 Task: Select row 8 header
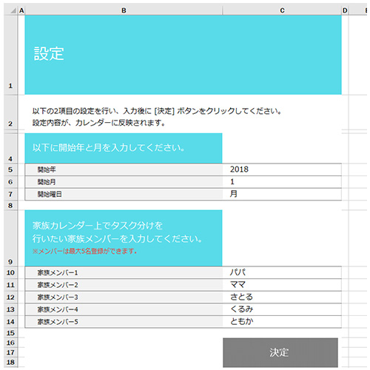click(10, 205)
